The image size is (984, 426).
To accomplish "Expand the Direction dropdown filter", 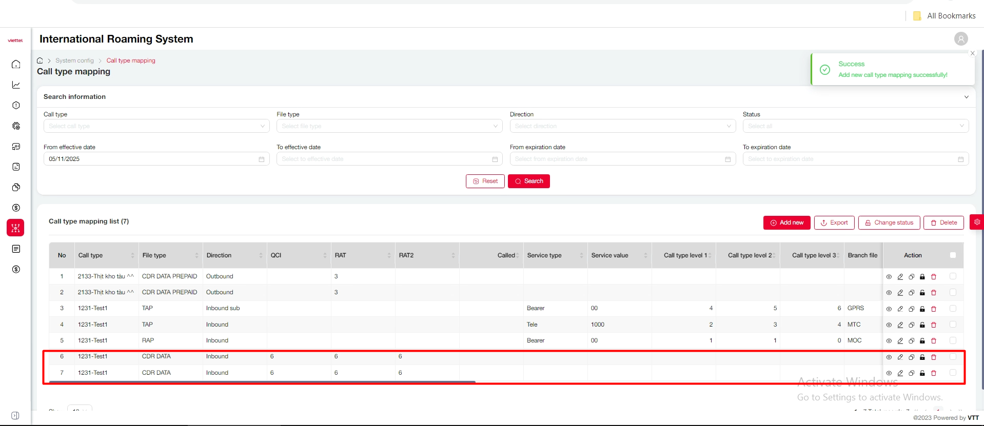I will pos(622,126).
